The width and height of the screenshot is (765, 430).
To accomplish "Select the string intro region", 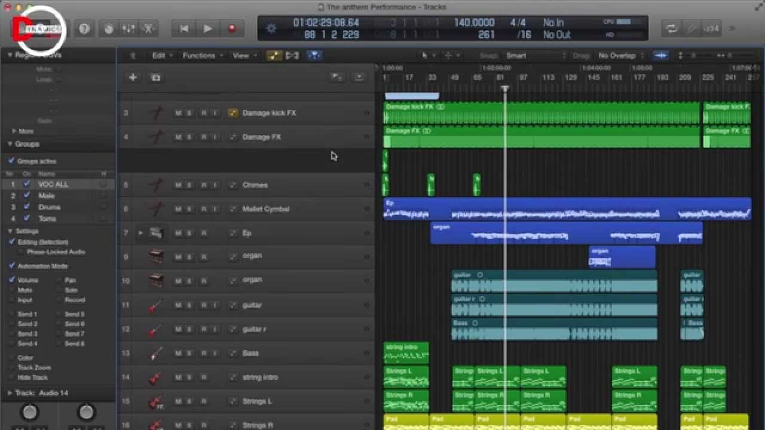I will (406, 353).
